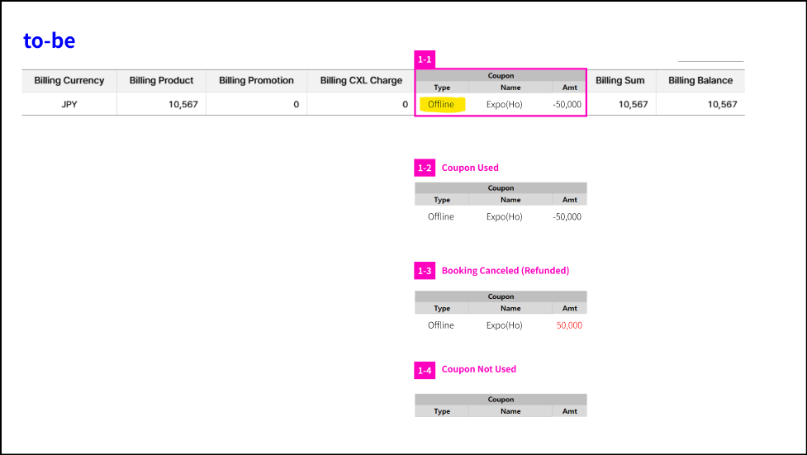Screen dimensions: 807x455
Task: Click the 10,567 value under Billing Balance
Action: tap(723, 105)
